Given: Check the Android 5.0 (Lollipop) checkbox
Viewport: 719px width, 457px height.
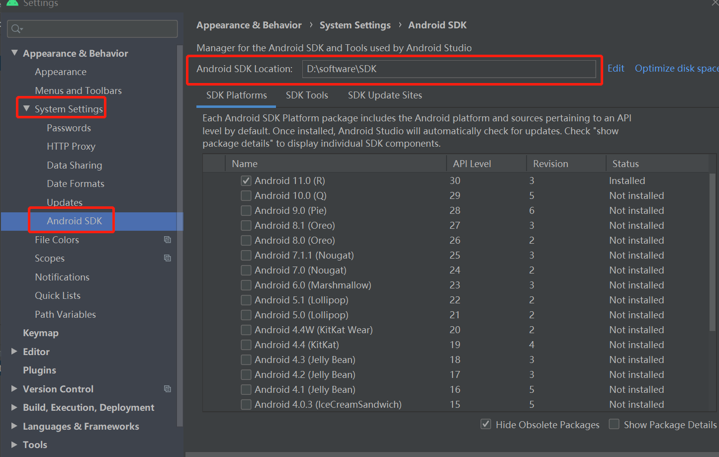Looking at the screenshot, I should tap(246, 315).
